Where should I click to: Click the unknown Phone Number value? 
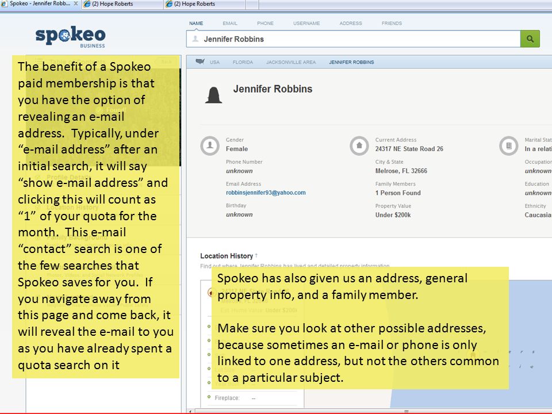pos(239,171)
